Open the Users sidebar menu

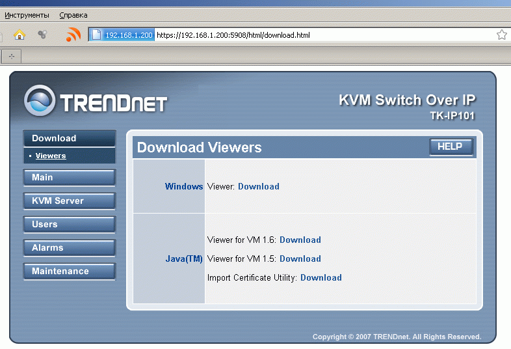70,225
